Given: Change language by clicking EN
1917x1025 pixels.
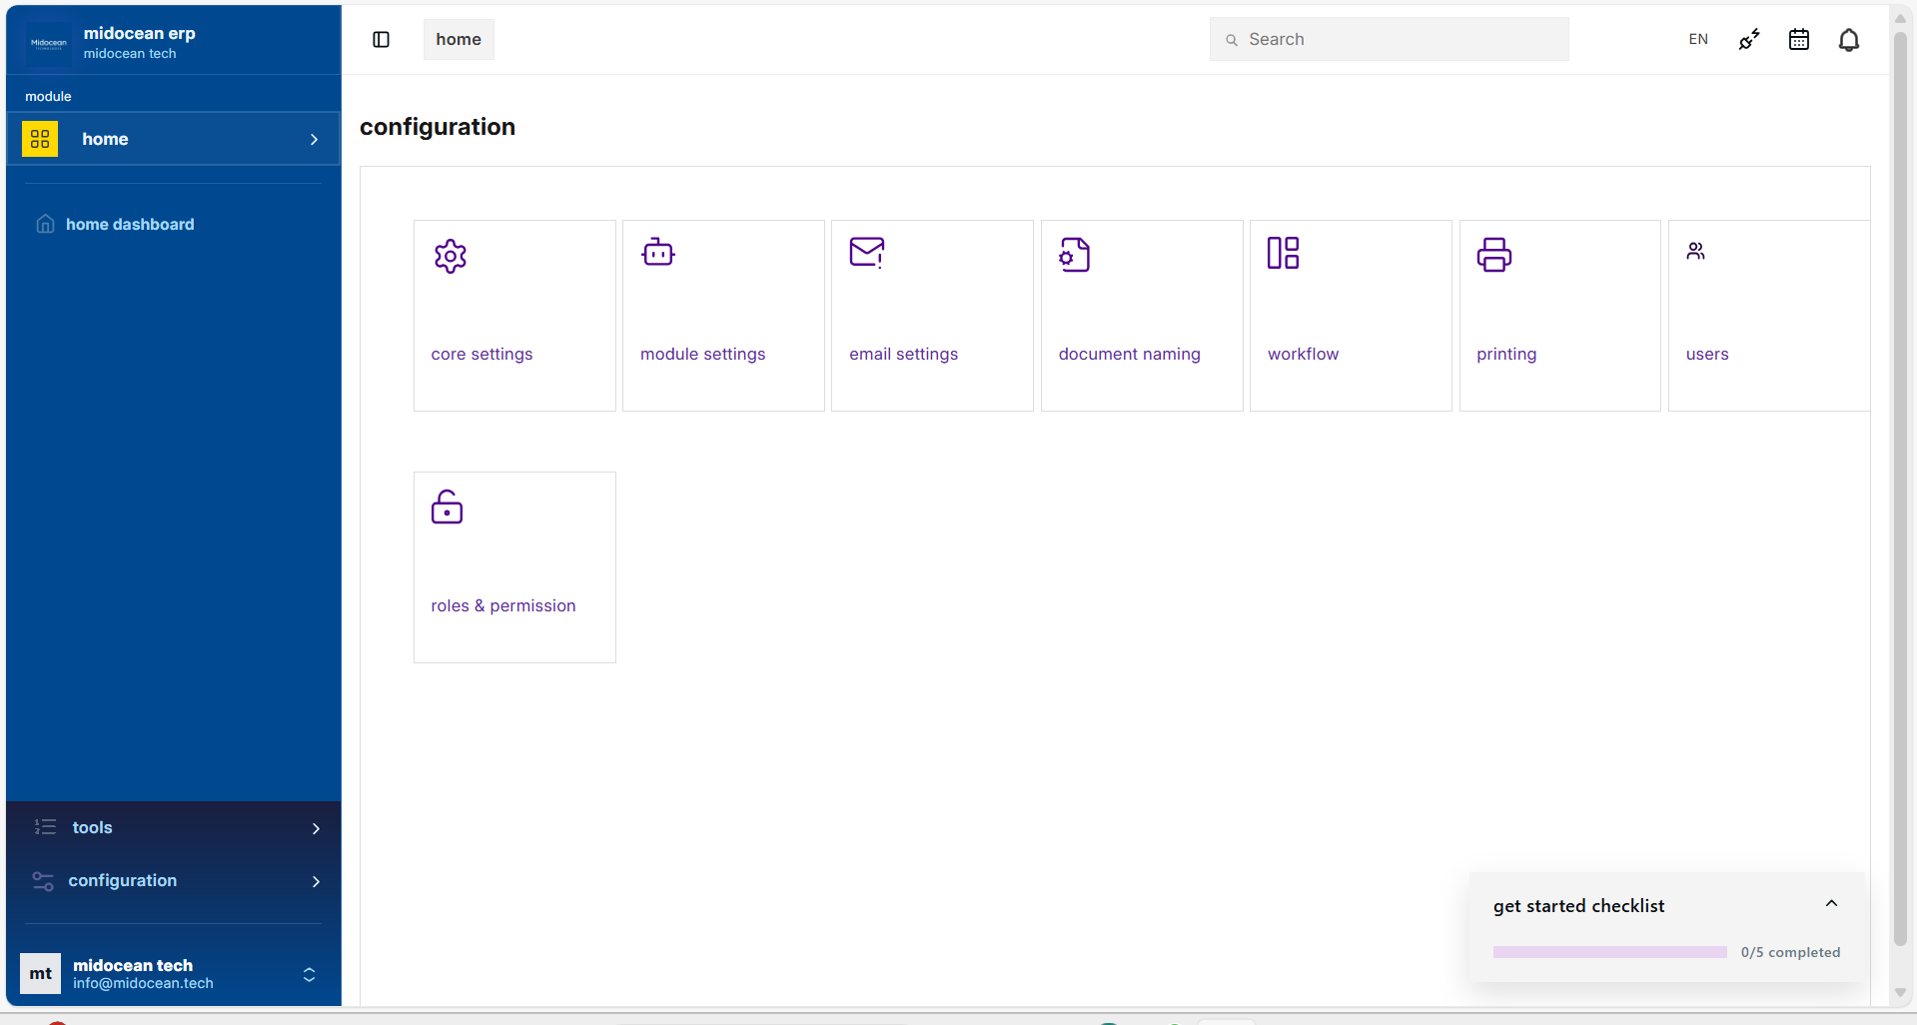Looking at the screenshot, I should pos(1697,39).
